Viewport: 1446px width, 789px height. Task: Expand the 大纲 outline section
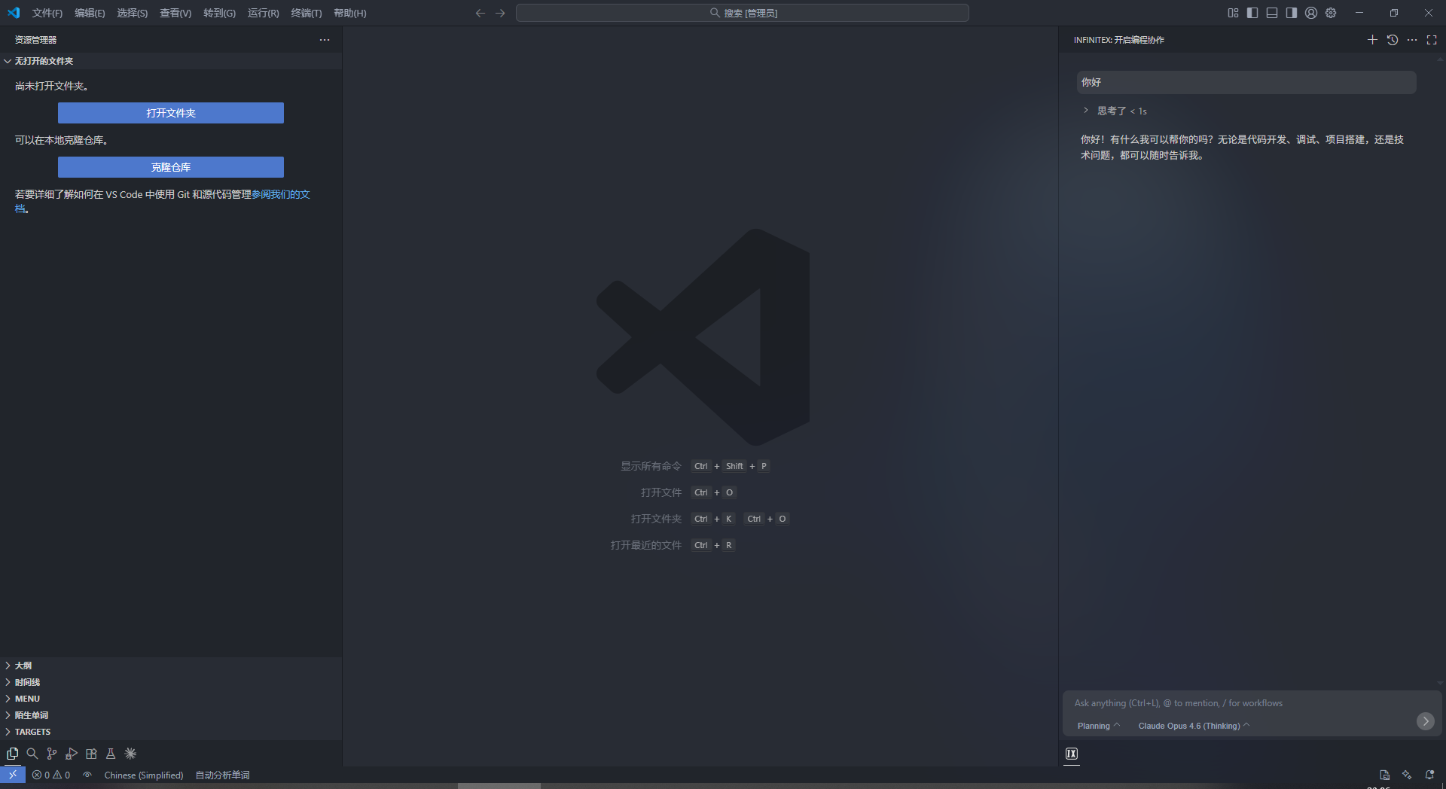(23, 666)
